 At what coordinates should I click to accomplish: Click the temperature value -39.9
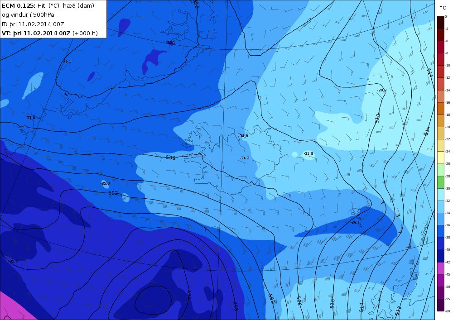(x=13, y=261)
